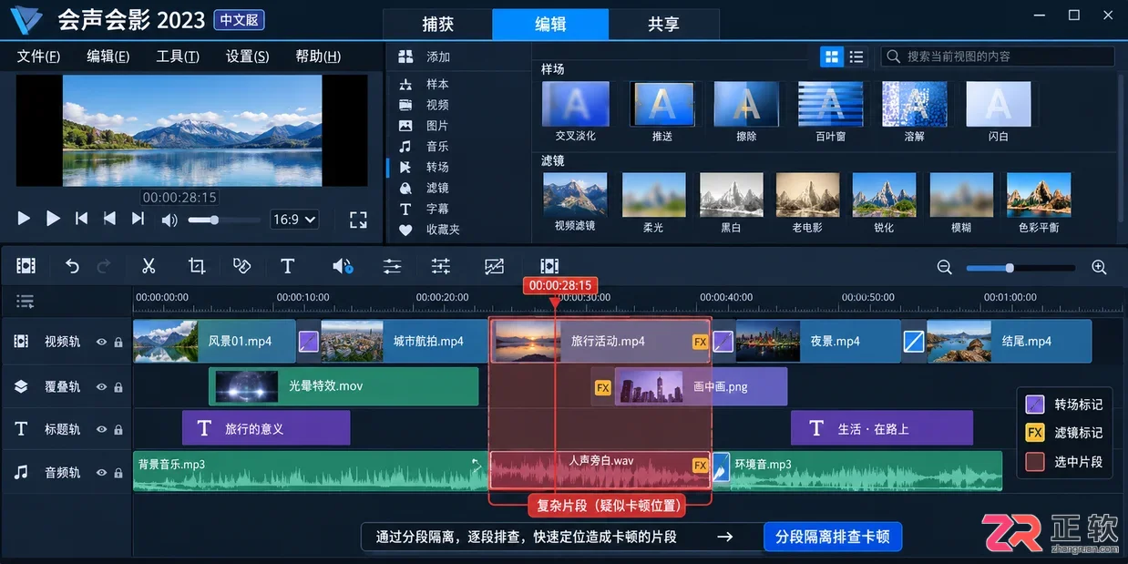Screen dimensions: 1128x564
Task: Click the speaker volume icon in preview
Action: click(x=169, y=220)
